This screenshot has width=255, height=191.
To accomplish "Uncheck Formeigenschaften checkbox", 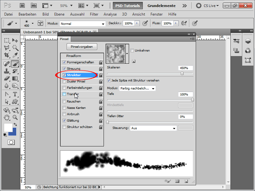I will (x=64, y=62).
